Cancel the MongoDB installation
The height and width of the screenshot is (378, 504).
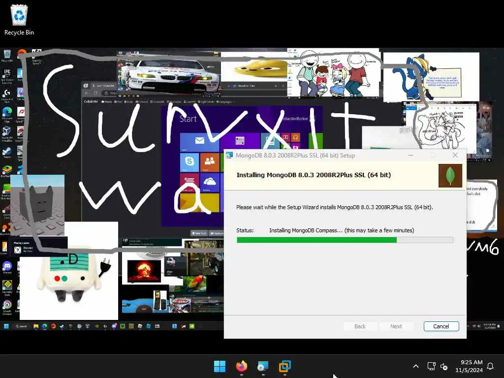pyautogui.click(x=441, y=326)
